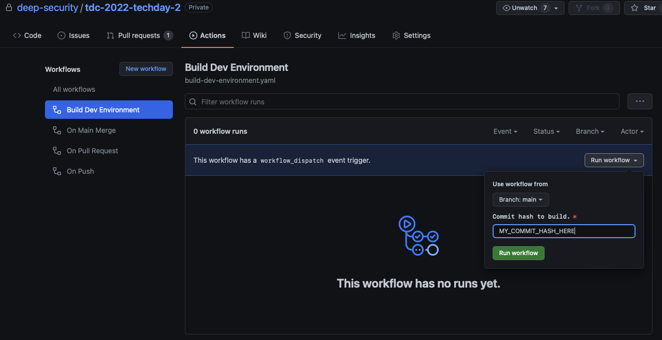Select the On Pull Request workflow
The width and height of the screenshot is (662, 340).
pos(109,151)
